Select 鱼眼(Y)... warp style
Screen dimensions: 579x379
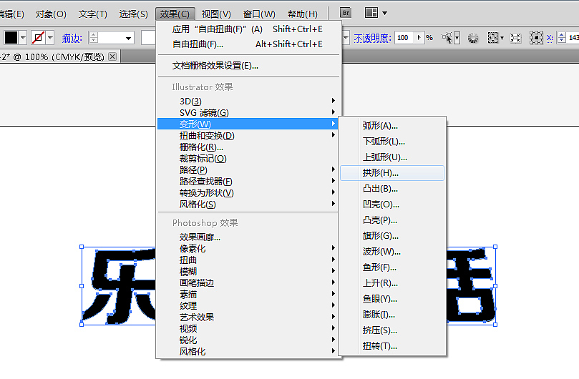[x=392, y=299]
